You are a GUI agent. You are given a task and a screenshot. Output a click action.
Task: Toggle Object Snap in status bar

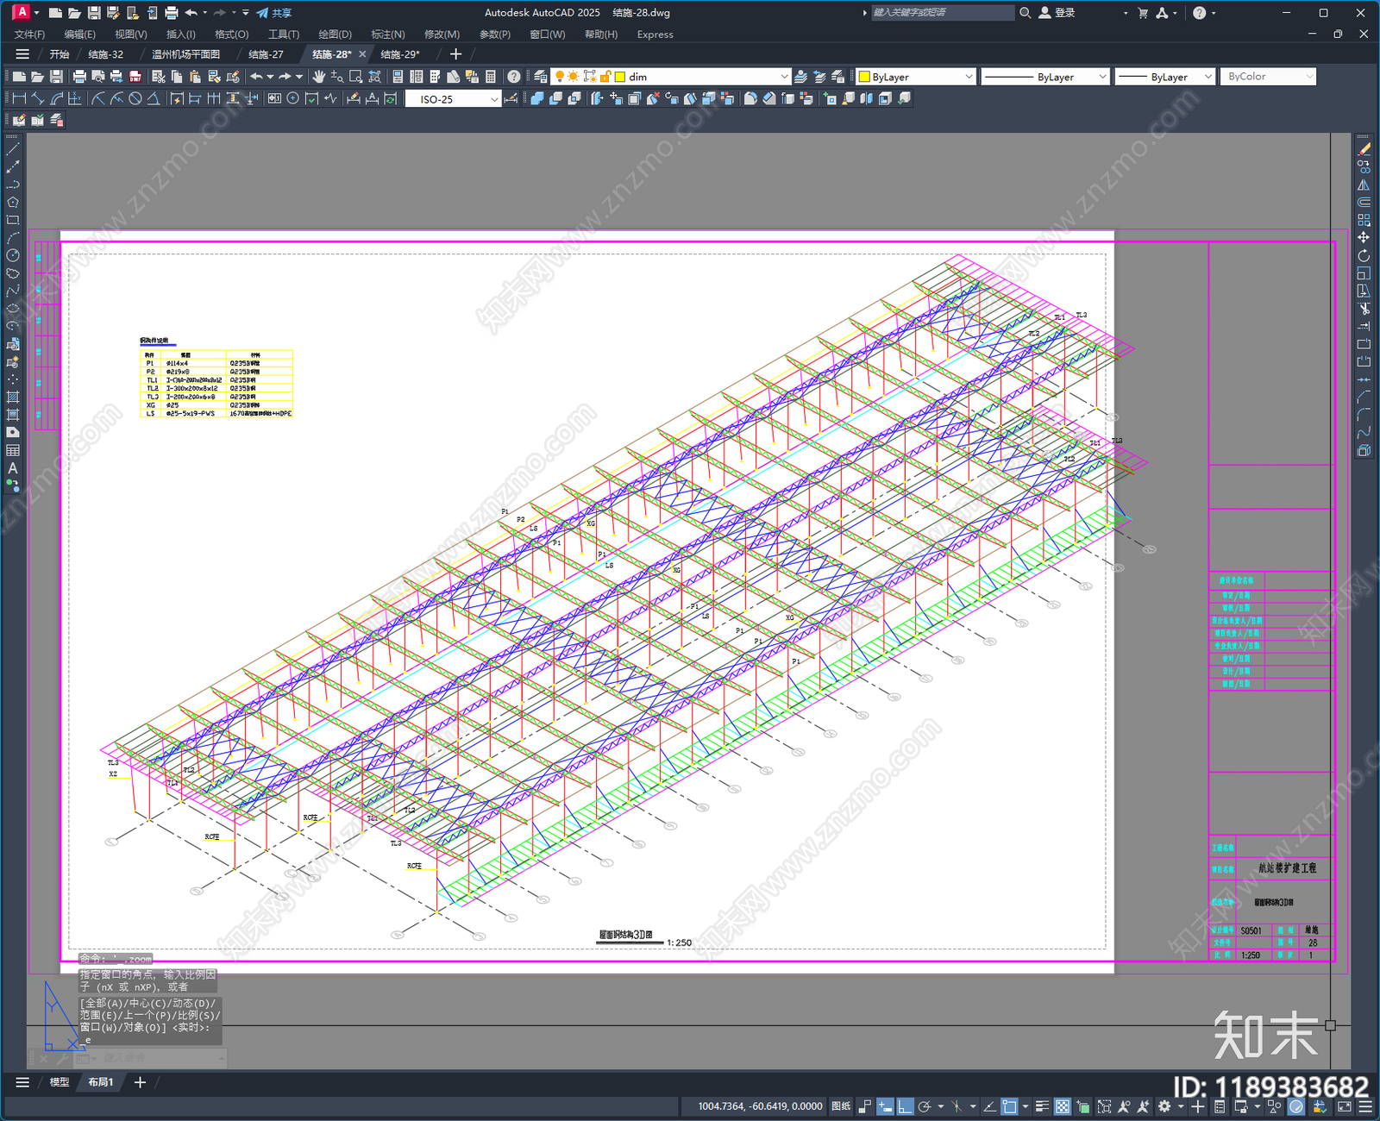1010,1106
